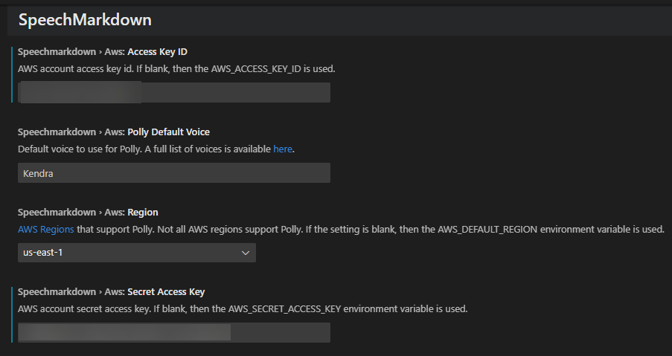The image size is (672, 356).
Task: Click the Polly Default Voice field containing Kendra
Action: click(x=174, y=173)
